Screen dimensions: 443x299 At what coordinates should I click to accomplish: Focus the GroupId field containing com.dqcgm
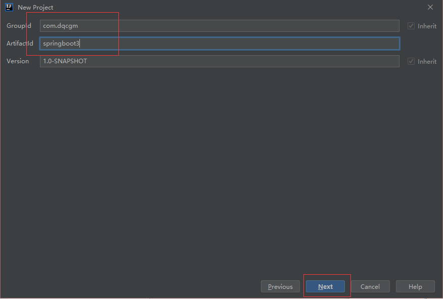coord(219,26)
